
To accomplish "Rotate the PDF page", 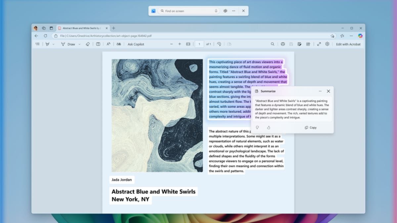I will click(x=219, y=44).
